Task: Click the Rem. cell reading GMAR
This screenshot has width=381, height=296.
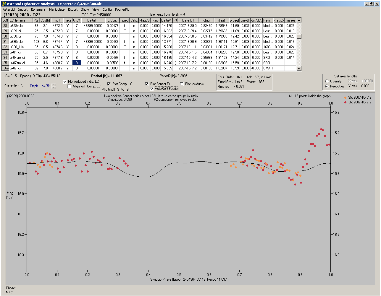Action: 268,68
